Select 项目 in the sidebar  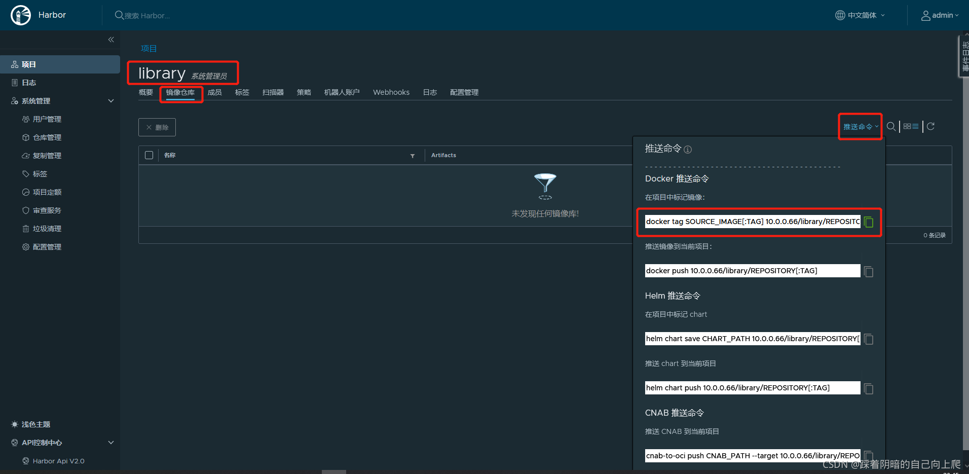[x=60, y=64]
